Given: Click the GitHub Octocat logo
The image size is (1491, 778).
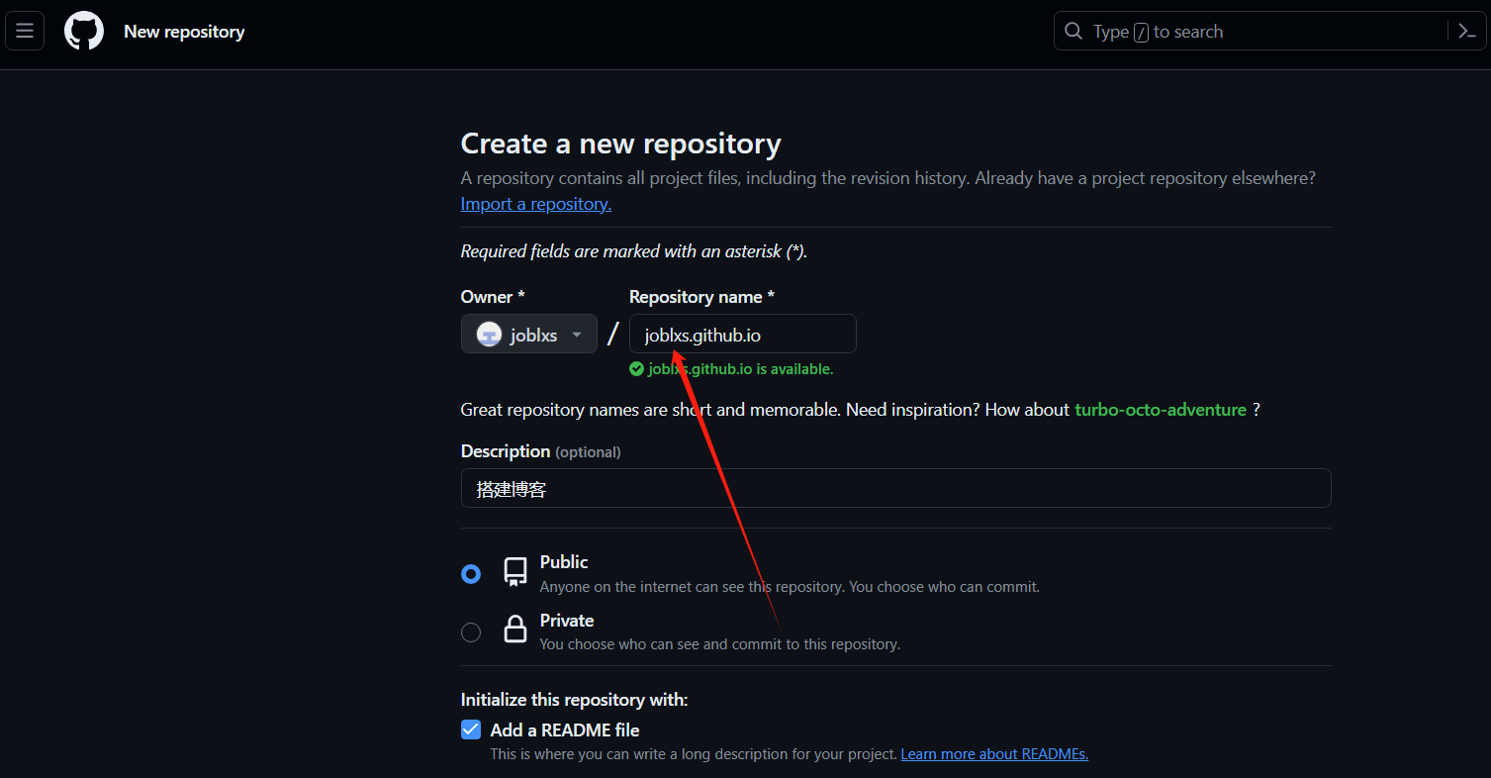Looking at the screenshot, I should (x=84, y=31).
